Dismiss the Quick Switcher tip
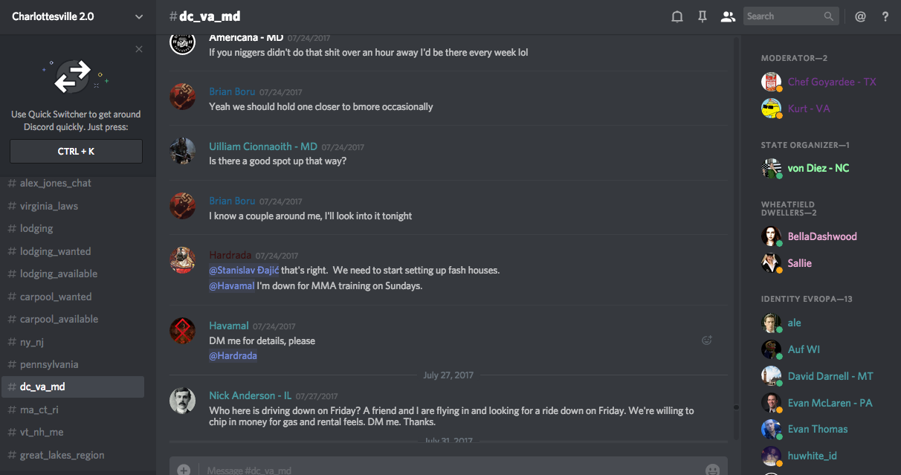This screenshot has width=901, height=475. coord(139,49)
